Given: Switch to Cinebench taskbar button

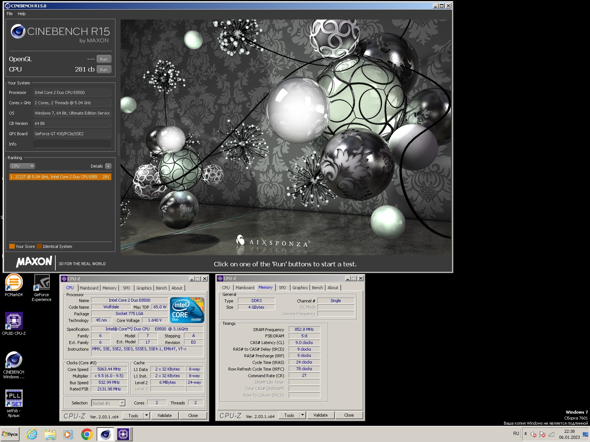Looking at the screenshot, I should pos(105,434).
